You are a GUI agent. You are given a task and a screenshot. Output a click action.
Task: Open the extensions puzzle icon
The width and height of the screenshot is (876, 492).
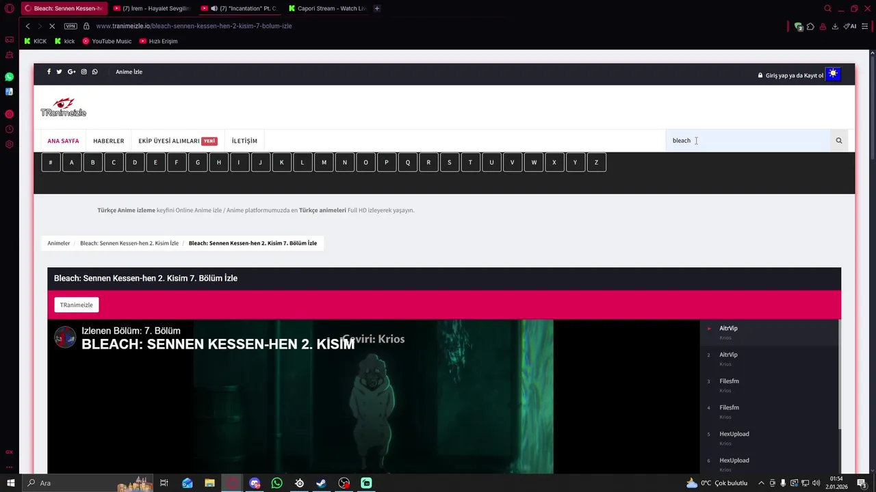tap(810, 26)
